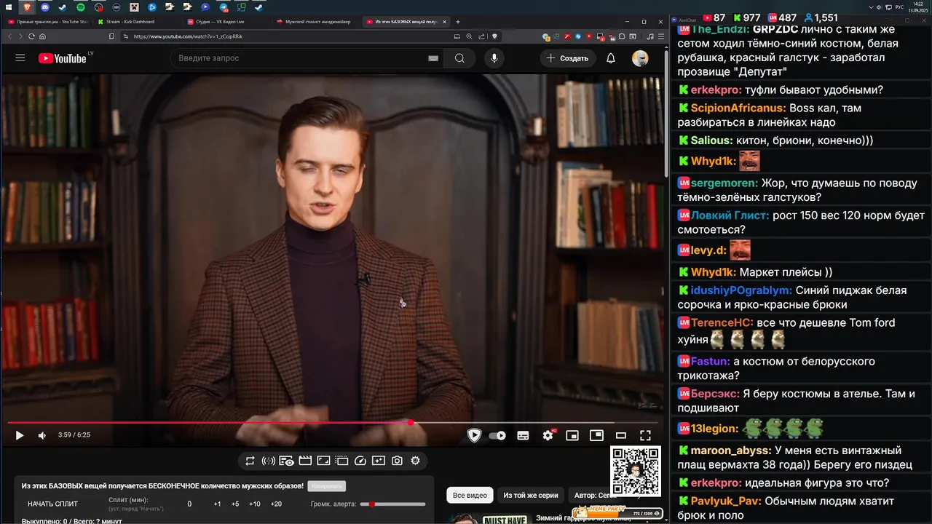This screenshot has height=524, width=932.
Task: Open the YouTube hamburger guide menu
Action: coord(20,58)
